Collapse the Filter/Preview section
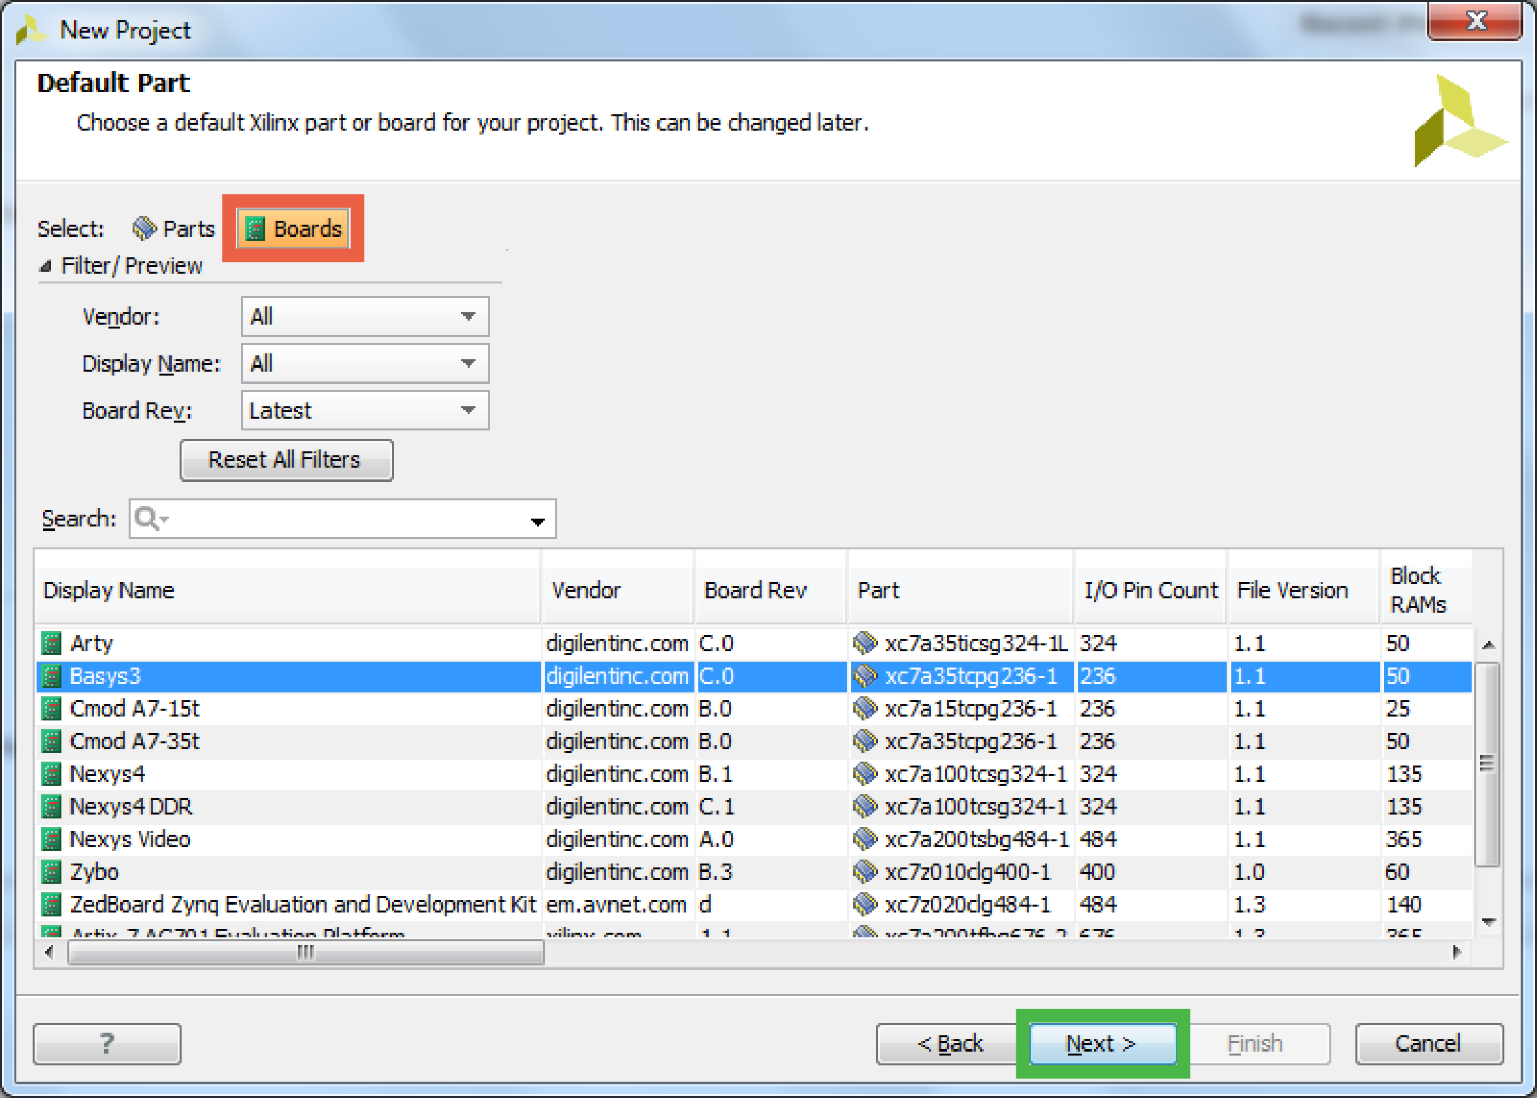Screen dimensions: 1537x1098 tap(45, 266)
